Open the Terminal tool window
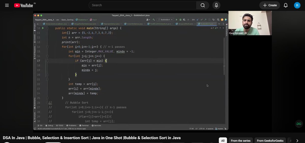 [x=84, y=126]
